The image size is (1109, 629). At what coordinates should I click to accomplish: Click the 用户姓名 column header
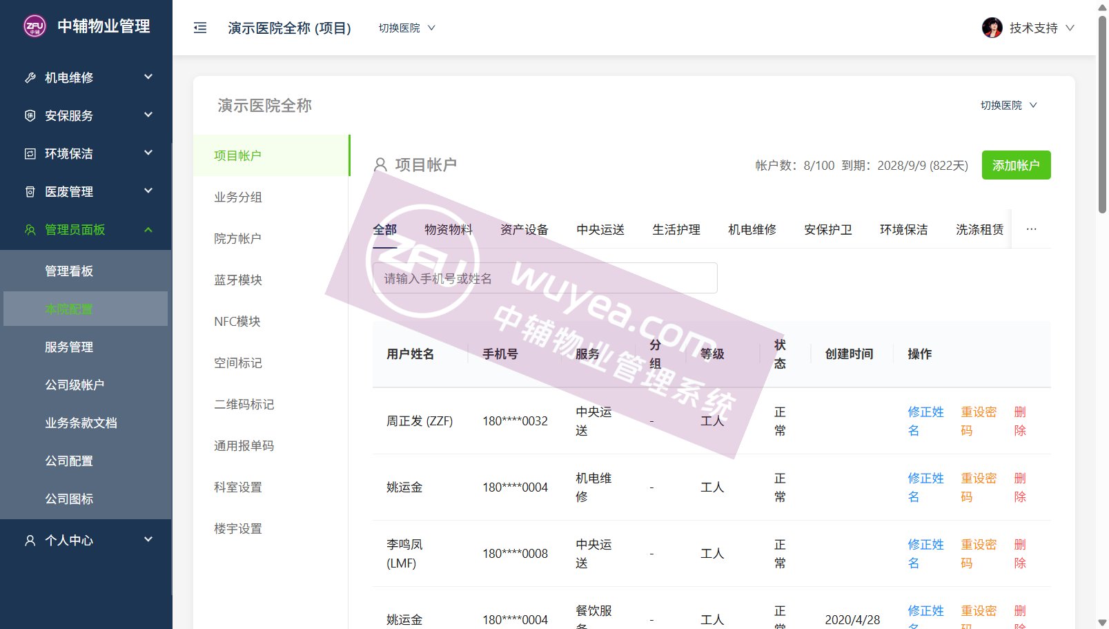coord(410,354)
